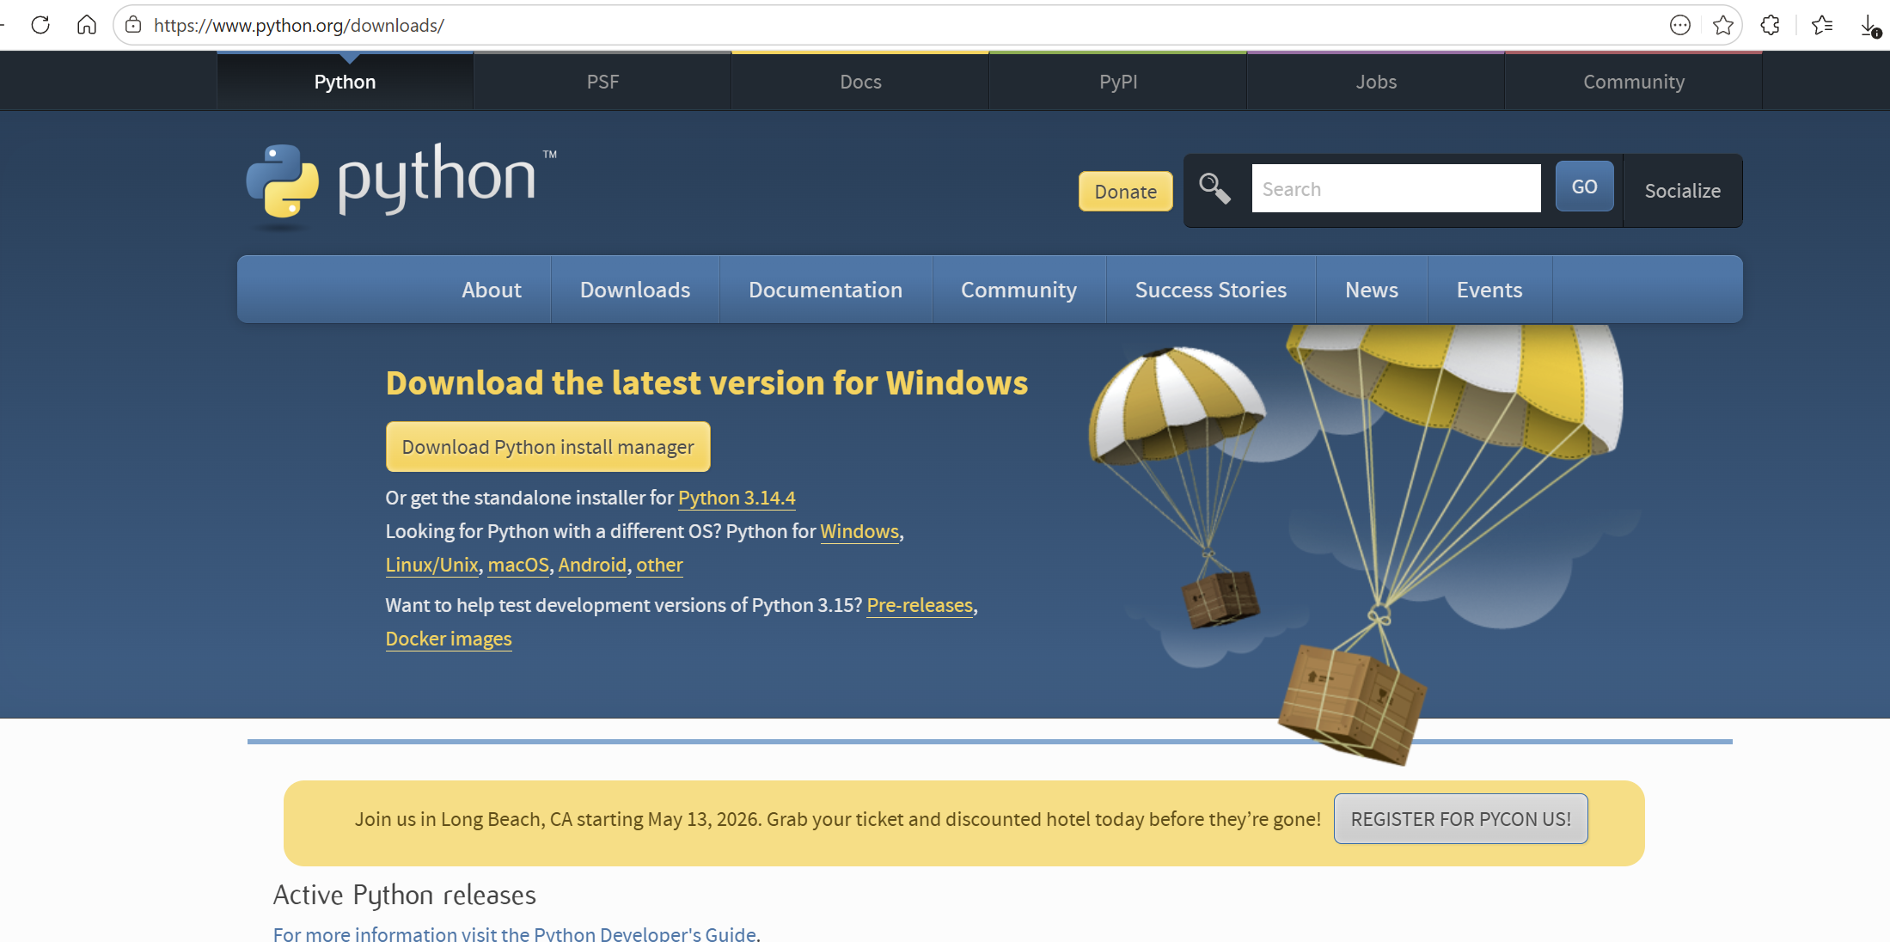Image resolution: width=1890 pixels, height=942 pixels.
Task: Switch to the Docs top tab
Action: 860,82
